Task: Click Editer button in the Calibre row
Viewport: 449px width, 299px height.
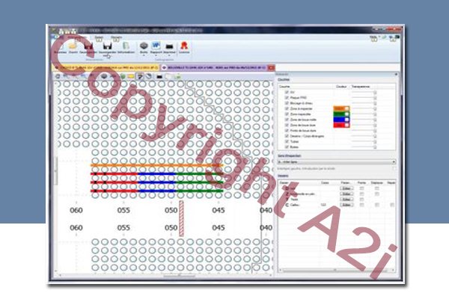Action: (346, 204)
